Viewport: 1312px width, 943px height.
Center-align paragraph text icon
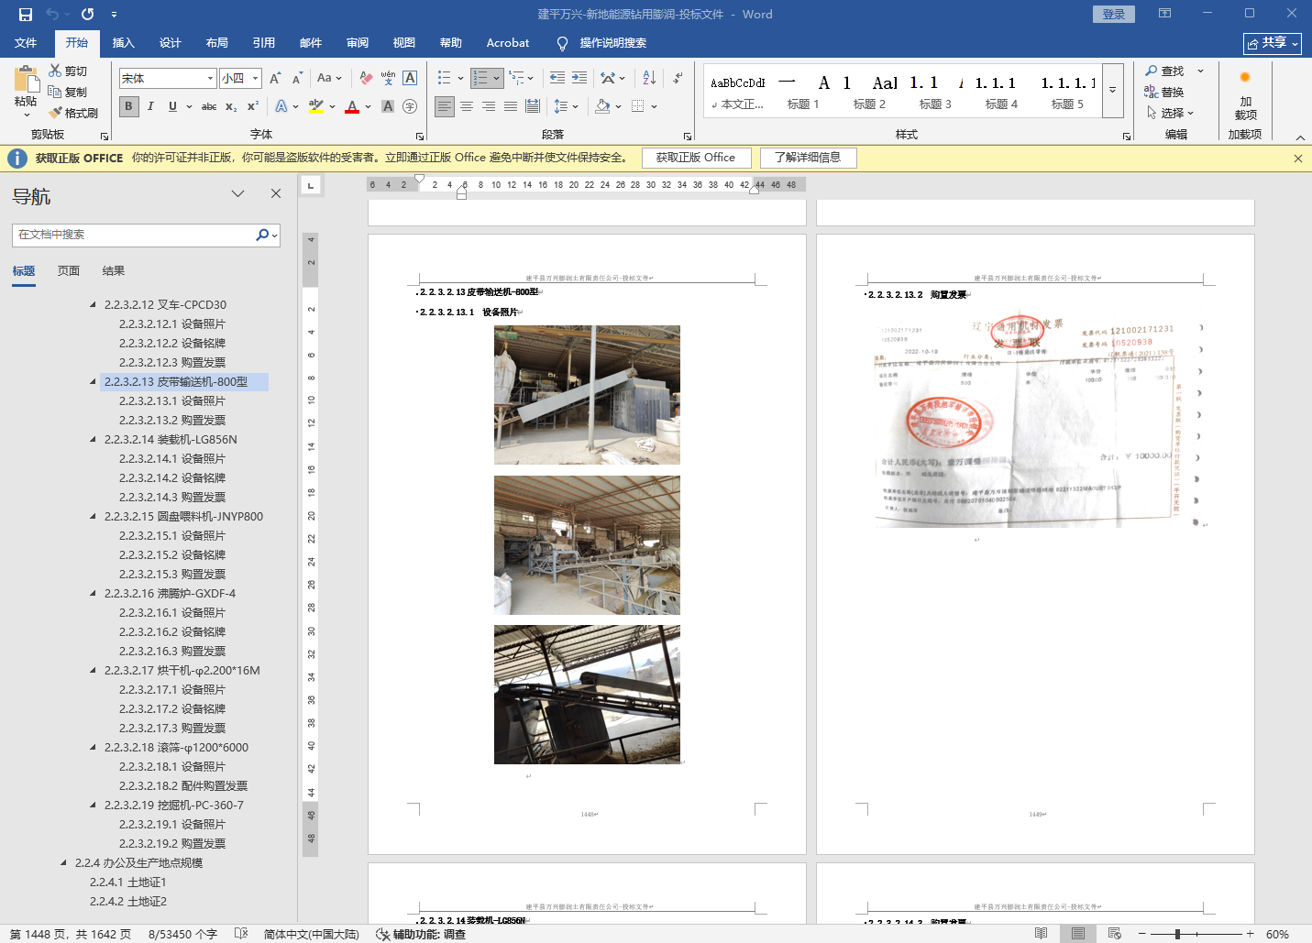point(467,106)
